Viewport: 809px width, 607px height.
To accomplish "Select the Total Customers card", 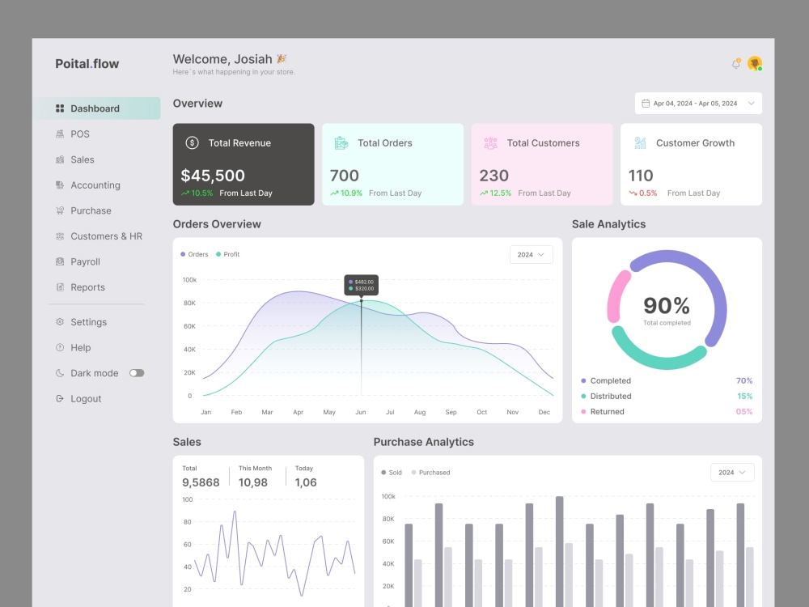I will pyautogui.click(x=542, y=164).
